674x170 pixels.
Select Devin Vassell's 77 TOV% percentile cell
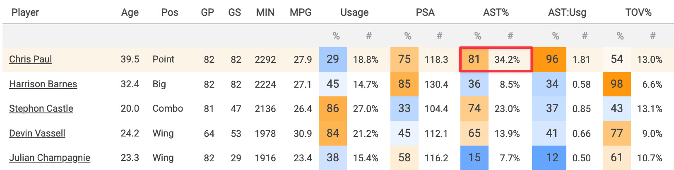coord(616,133)
